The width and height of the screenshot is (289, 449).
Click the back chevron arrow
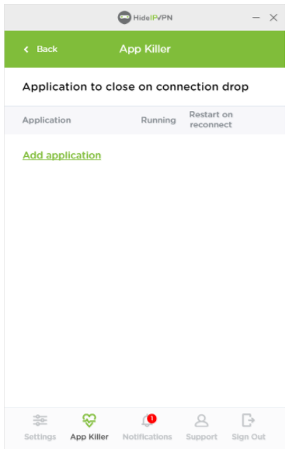[26, 49]
